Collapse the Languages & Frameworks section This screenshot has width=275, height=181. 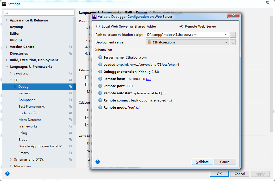(x=7, y=67)
